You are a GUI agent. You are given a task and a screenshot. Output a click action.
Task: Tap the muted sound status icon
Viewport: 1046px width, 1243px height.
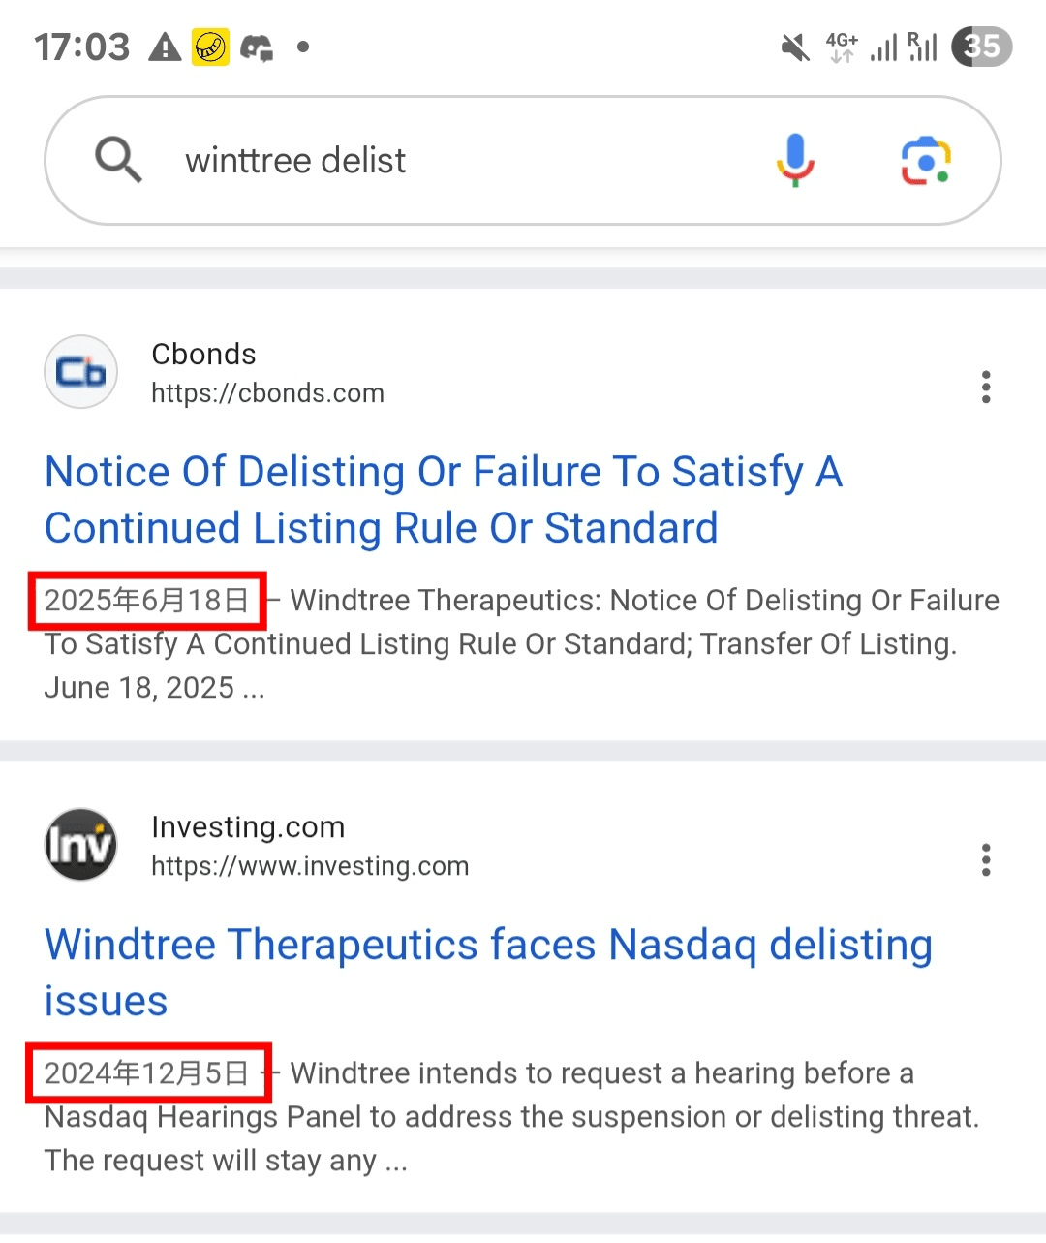pos(795,47)
